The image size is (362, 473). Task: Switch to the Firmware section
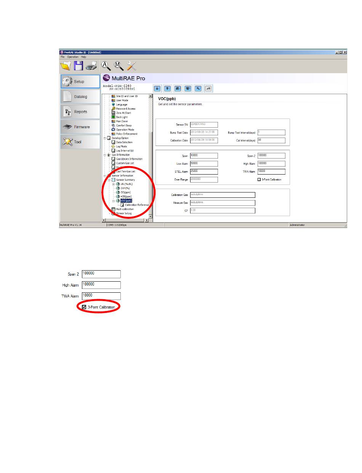[80, 127]
